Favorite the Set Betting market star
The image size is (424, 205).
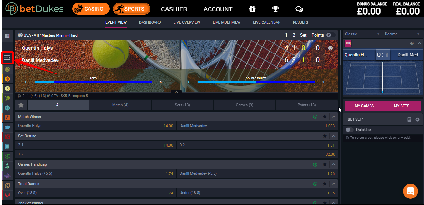[325, 136]
